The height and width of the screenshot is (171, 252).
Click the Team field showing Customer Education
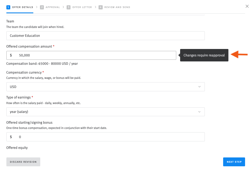[x=105, y=36]
